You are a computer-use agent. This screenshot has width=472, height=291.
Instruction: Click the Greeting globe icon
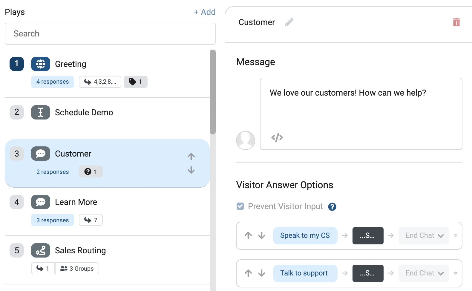coord(41,64)
